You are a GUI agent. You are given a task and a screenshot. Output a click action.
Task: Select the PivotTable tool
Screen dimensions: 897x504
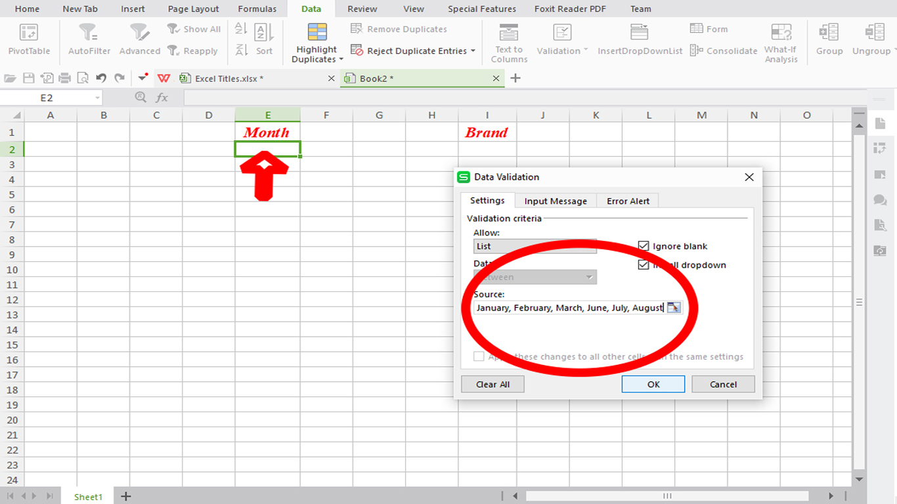(28, 38)
